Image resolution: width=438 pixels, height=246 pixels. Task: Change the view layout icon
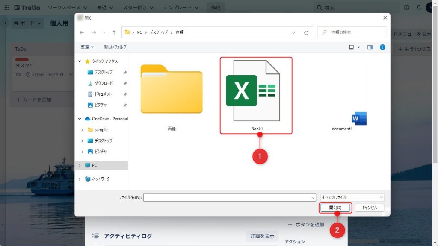click(x=352, y=47)
